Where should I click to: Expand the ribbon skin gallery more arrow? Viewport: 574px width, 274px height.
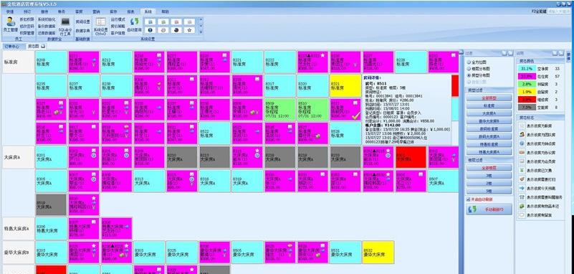click(x=201, y=32)
